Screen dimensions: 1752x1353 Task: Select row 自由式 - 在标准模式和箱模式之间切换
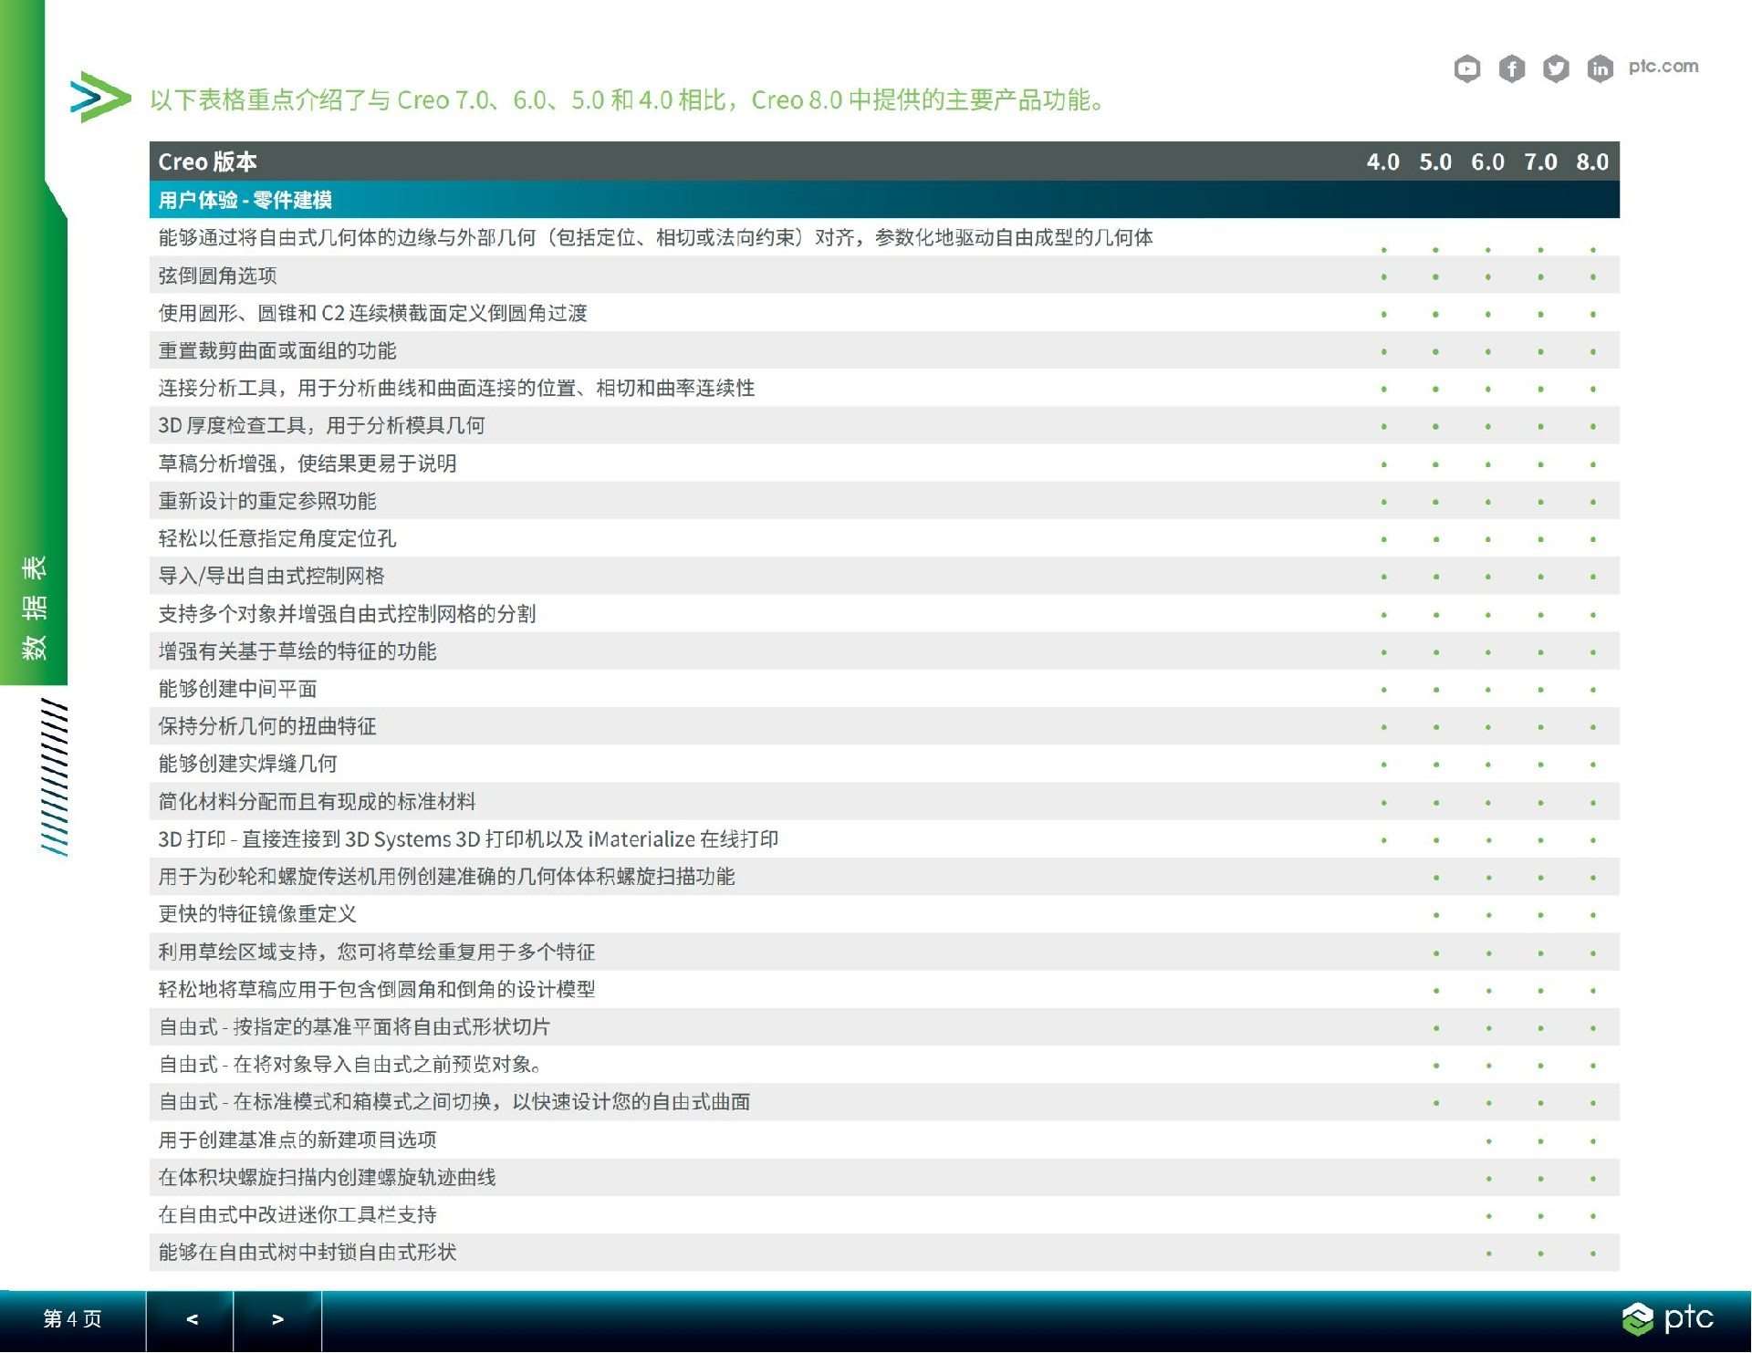point(884,1102)
